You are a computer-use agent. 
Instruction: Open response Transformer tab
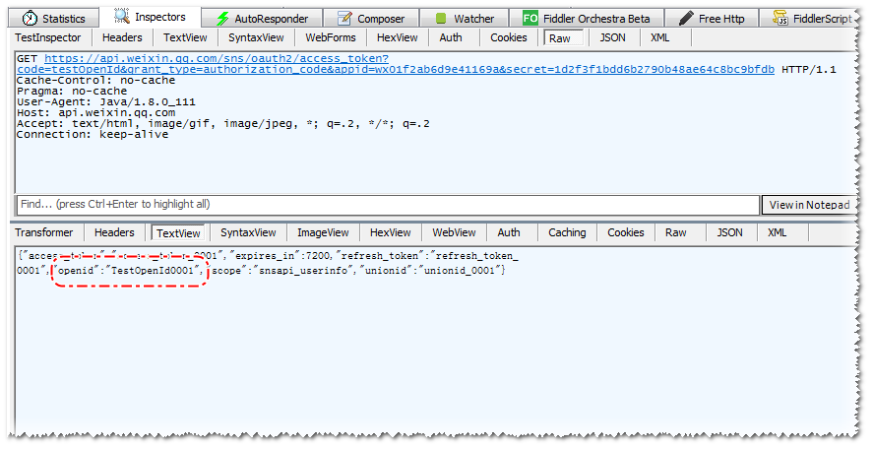click(x=44, y=232)
